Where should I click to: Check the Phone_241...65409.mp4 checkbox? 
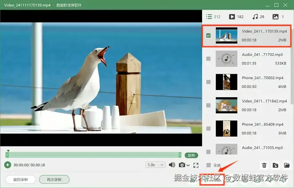(208, 129)
